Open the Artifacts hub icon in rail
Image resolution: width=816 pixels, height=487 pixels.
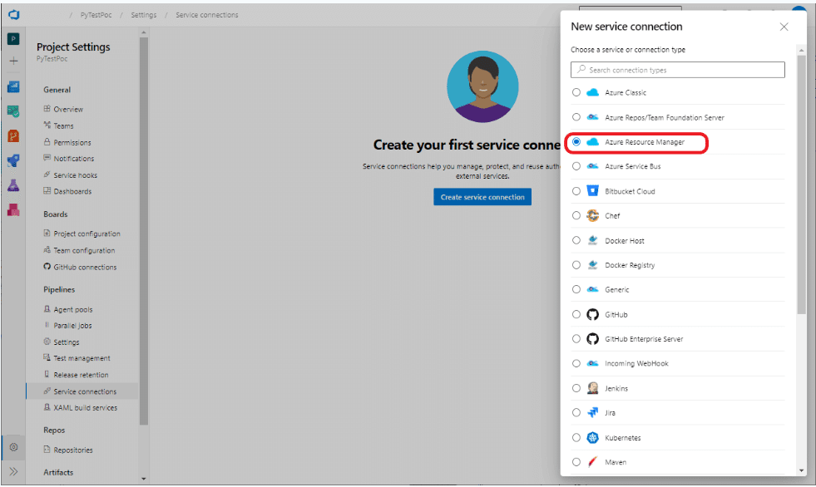point(13,210)
